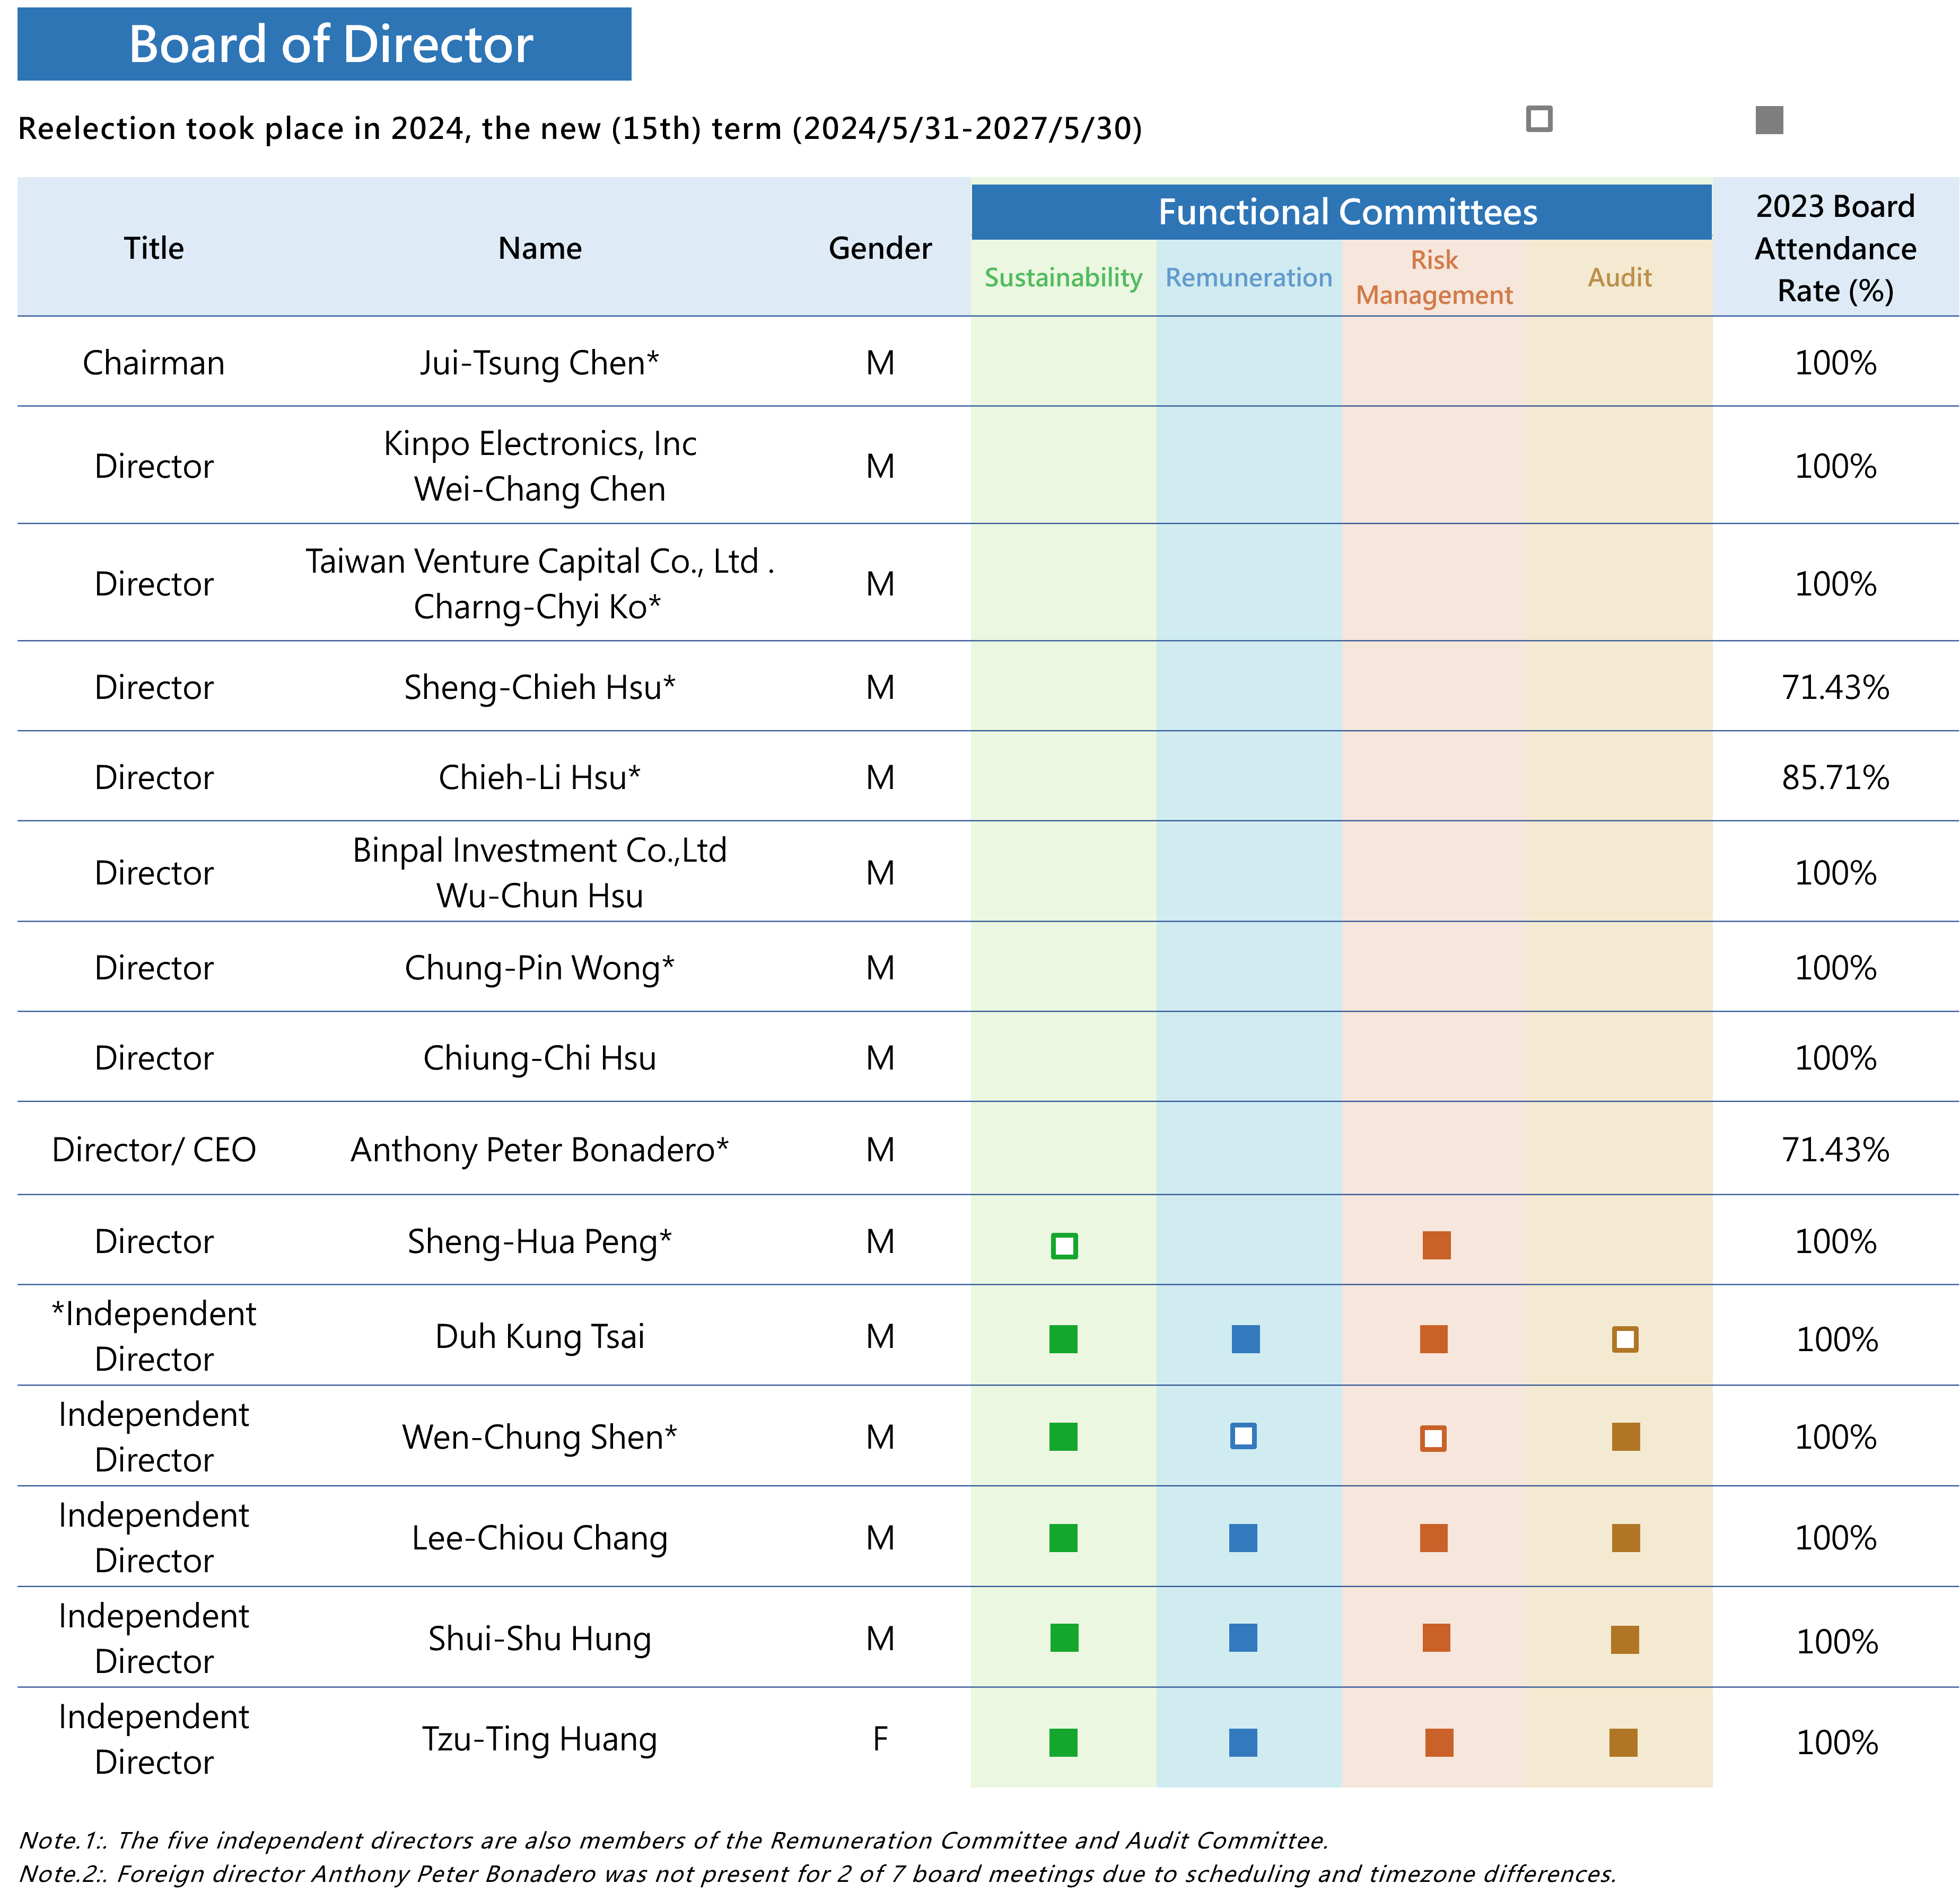Click the bottom-most solid brown Audit square
The height and width of the screenshot is (1901, 1960).
coord(1623,1743)
